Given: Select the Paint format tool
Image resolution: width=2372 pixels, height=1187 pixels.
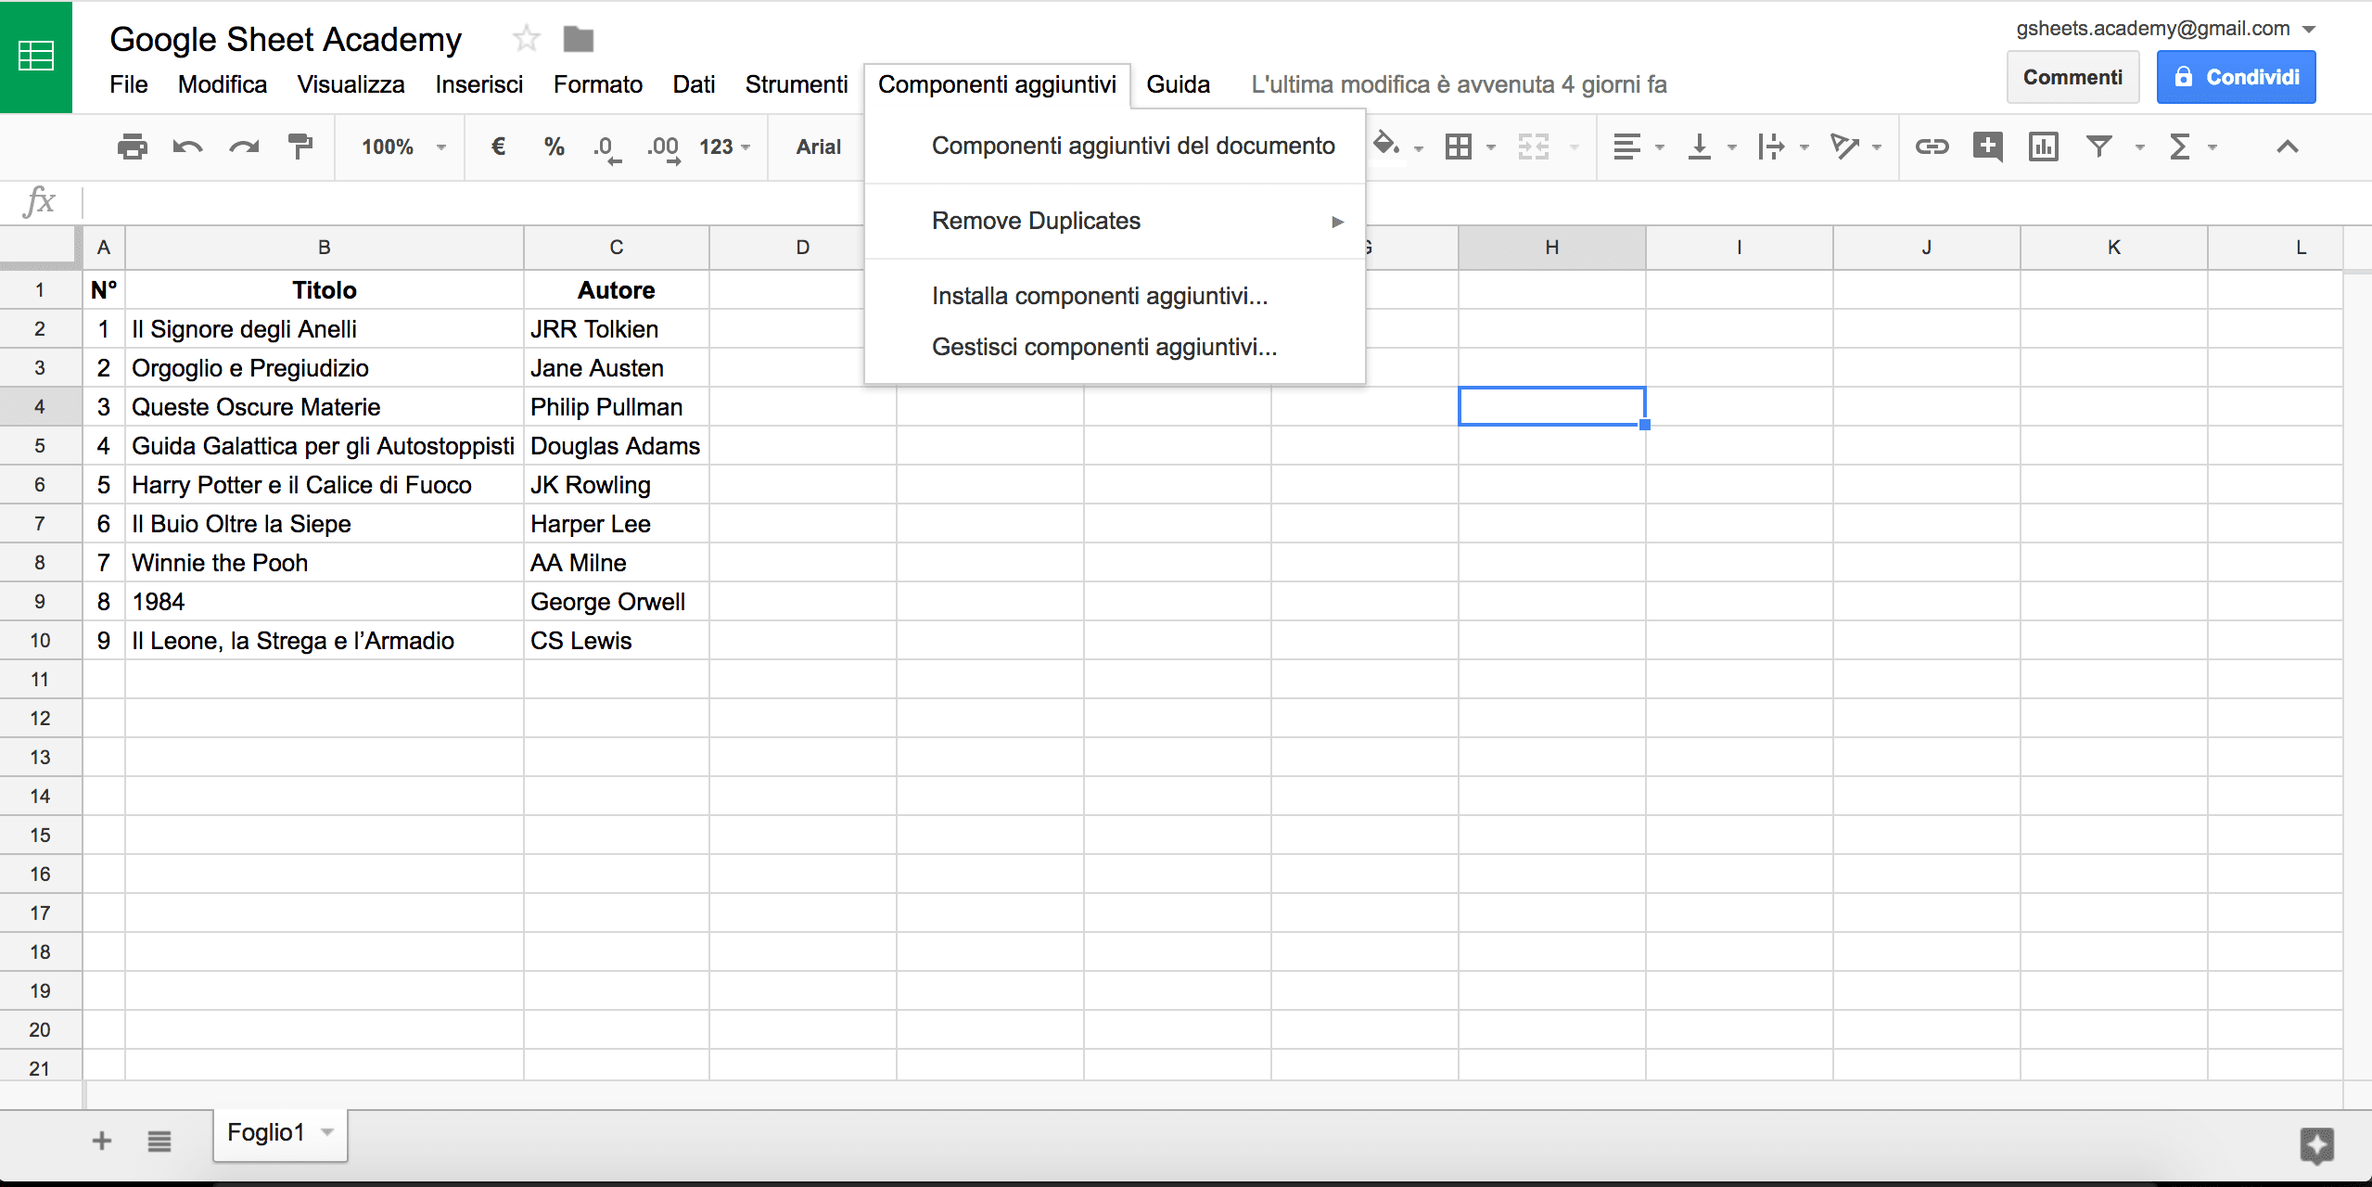Looking at the screenshot, I should pos(300,147).
